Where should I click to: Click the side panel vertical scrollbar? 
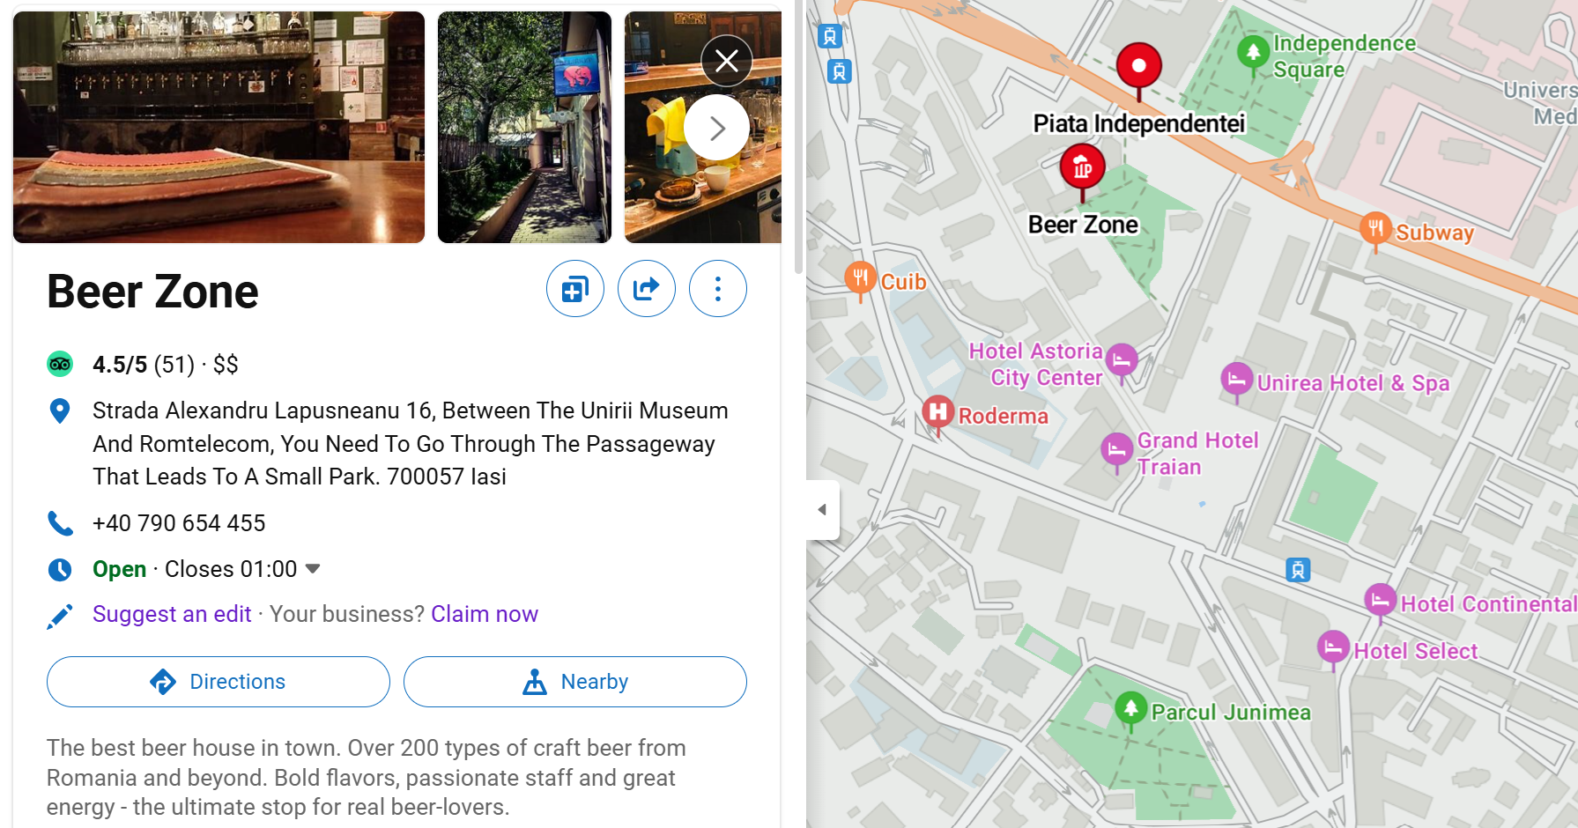click(799, 141)
